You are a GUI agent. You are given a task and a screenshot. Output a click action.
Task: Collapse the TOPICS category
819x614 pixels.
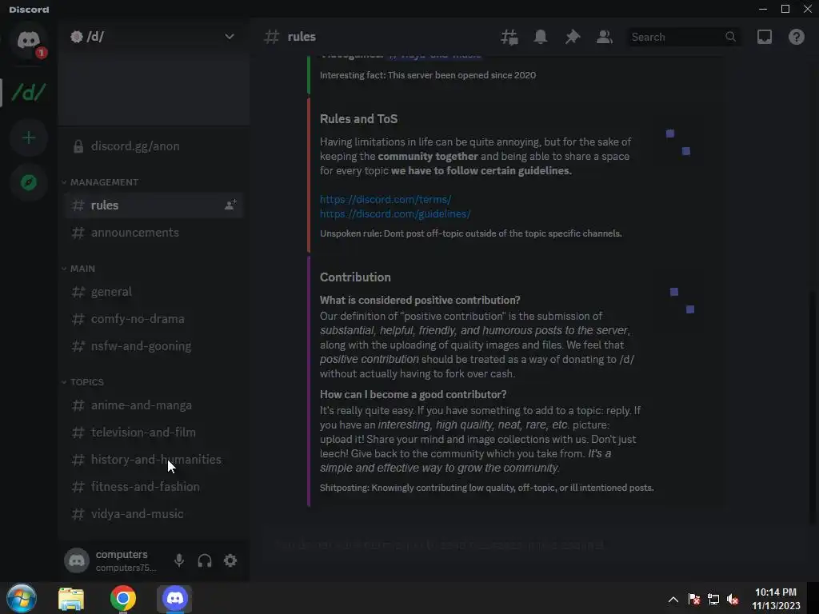click(x=82, y=382)
